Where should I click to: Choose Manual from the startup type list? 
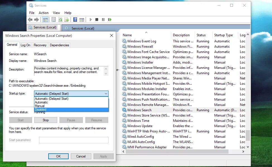click(71, 106)
